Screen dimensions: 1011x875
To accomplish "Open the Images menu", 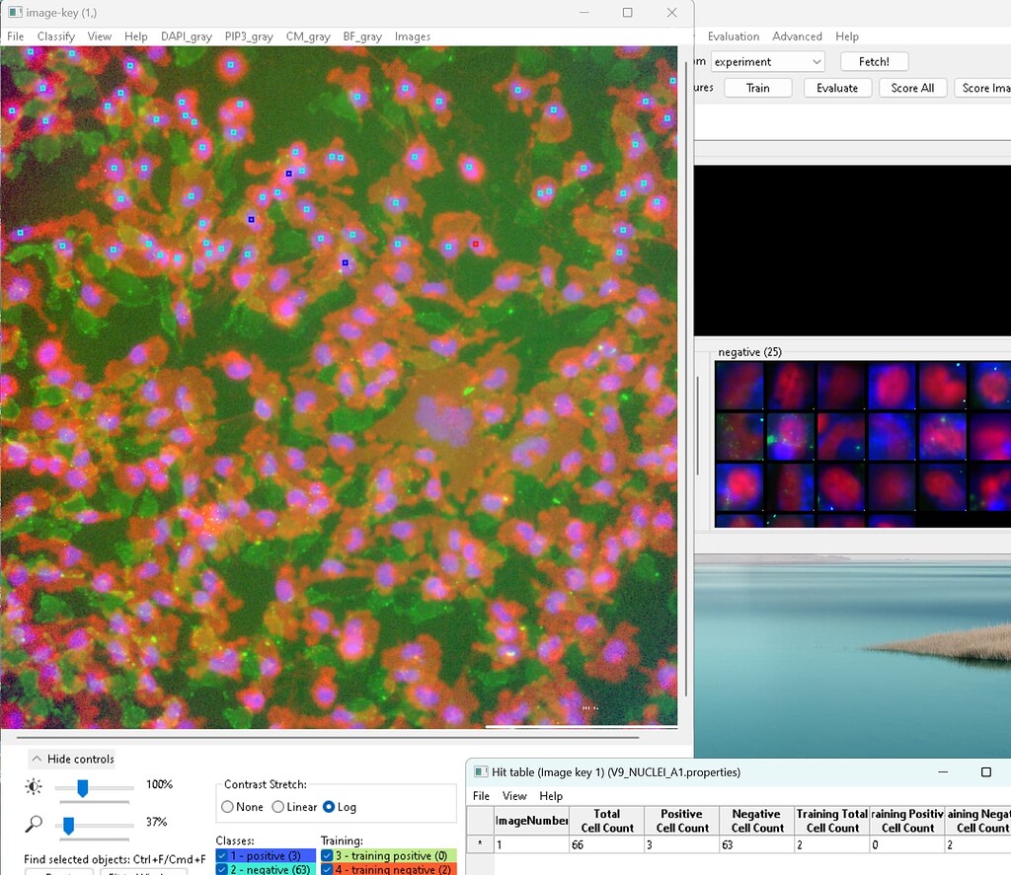I will pos(412,36).
